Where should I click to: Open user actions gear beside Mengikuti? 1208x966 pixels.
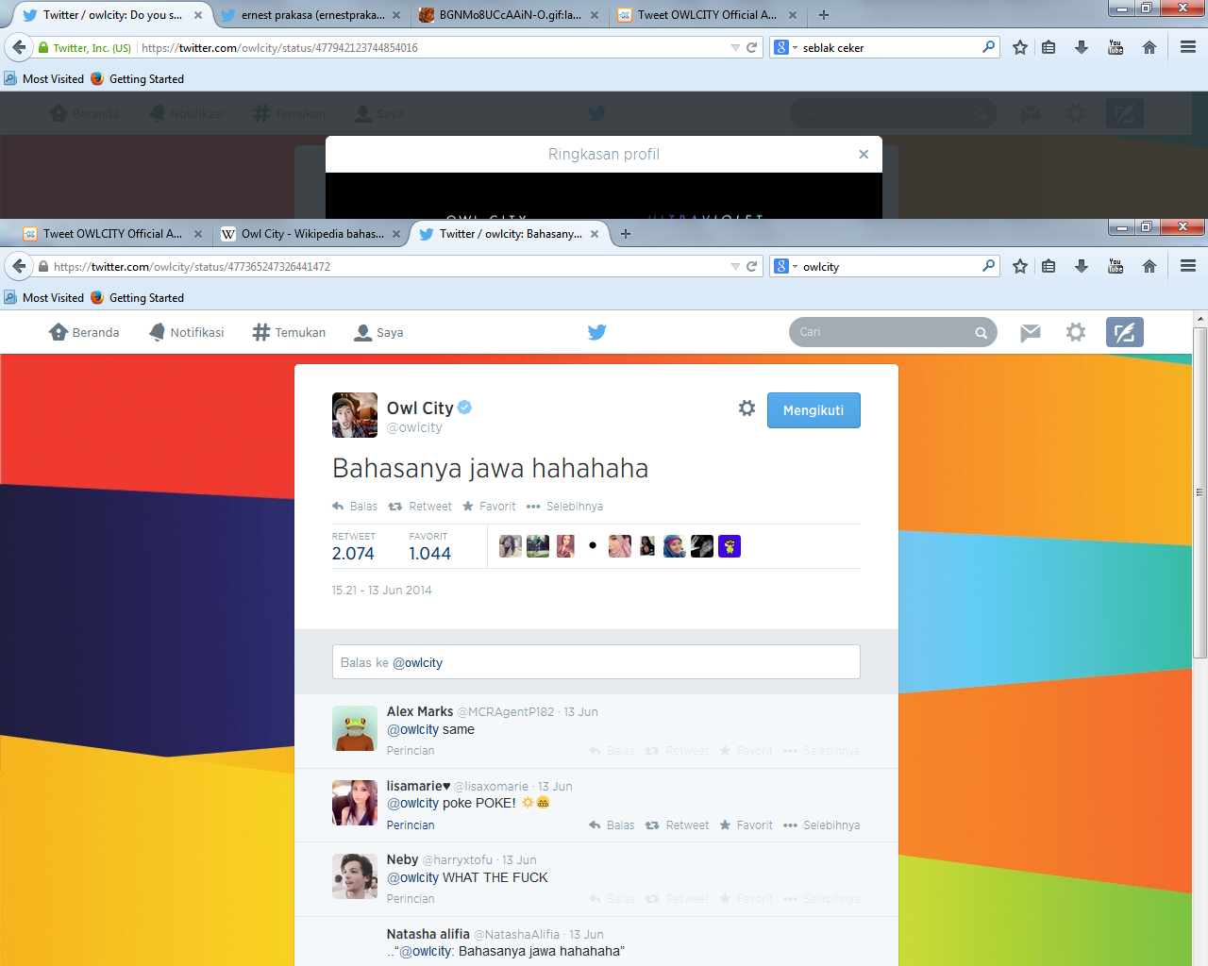coord(747,408)
